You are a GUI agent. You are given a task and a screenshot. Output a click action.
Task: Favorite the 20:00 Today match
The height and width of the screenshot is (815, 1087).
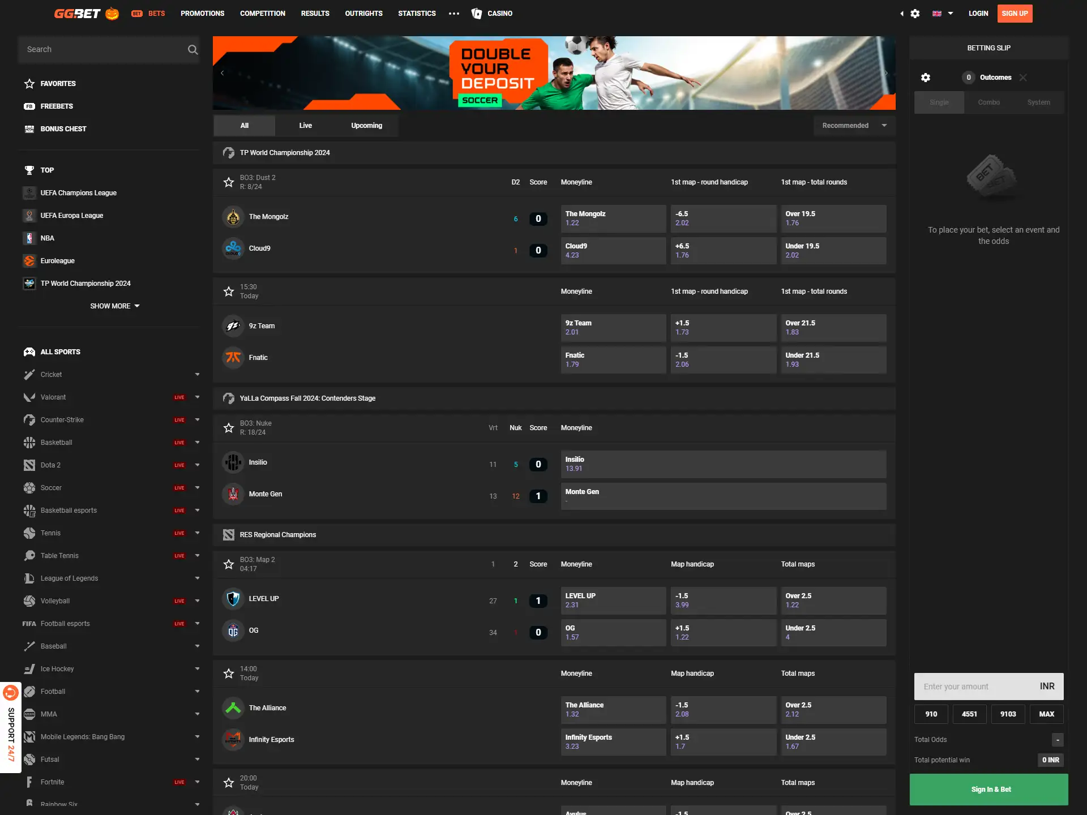(229, 783)
